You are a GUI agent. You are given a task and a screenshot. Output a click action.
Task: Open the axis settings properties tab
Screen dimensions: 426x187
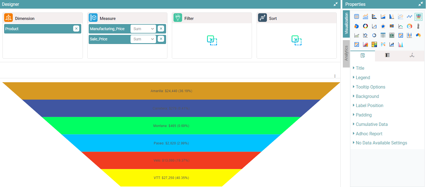(412, 55)
